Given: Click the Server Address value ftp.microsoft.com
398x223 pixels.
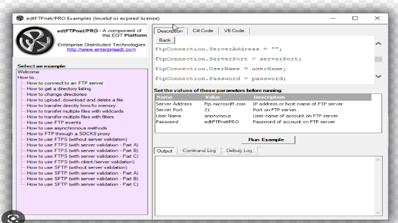Looking at the screenshot, I should click(225, 104).
